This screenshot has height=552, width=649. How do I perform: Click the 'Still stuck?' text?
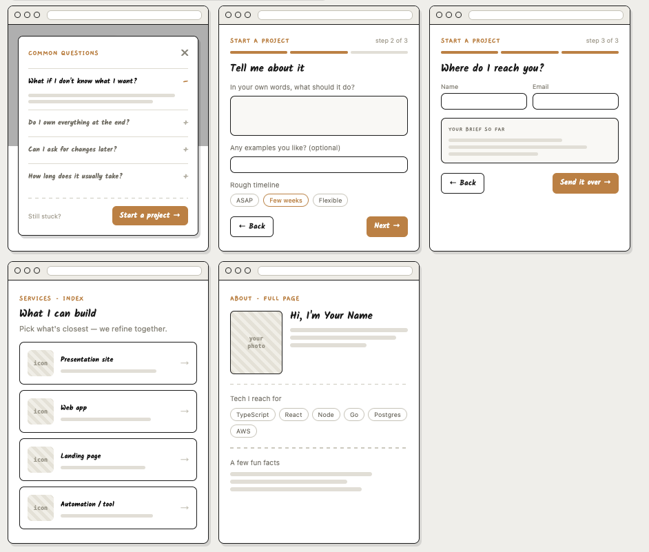44,216
